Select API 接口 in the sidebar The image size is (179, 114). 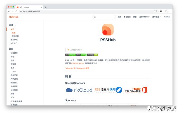(14, 43)
